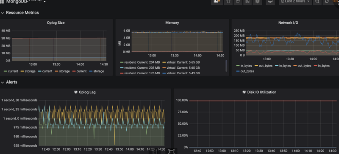Click blue color swatch of out_bytes in Network legend
339x154 pixels.
238,71
